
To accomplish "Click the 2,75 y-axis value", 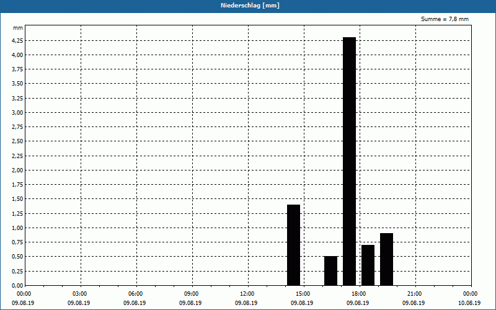I will (x=17, y=127).
